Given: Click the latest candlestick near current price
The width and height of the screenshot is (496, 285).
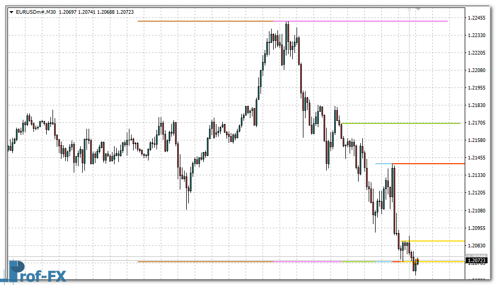Looking at the screenshot, I should (x=417, y=261).
